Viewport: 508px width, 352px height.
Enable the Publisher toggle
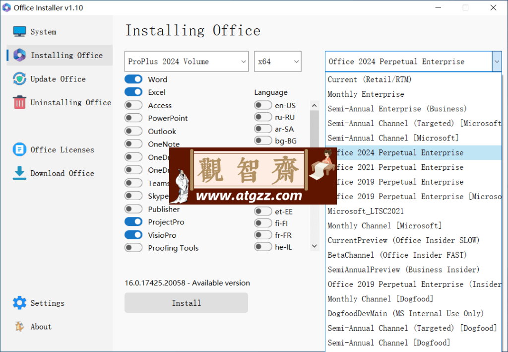133,209
